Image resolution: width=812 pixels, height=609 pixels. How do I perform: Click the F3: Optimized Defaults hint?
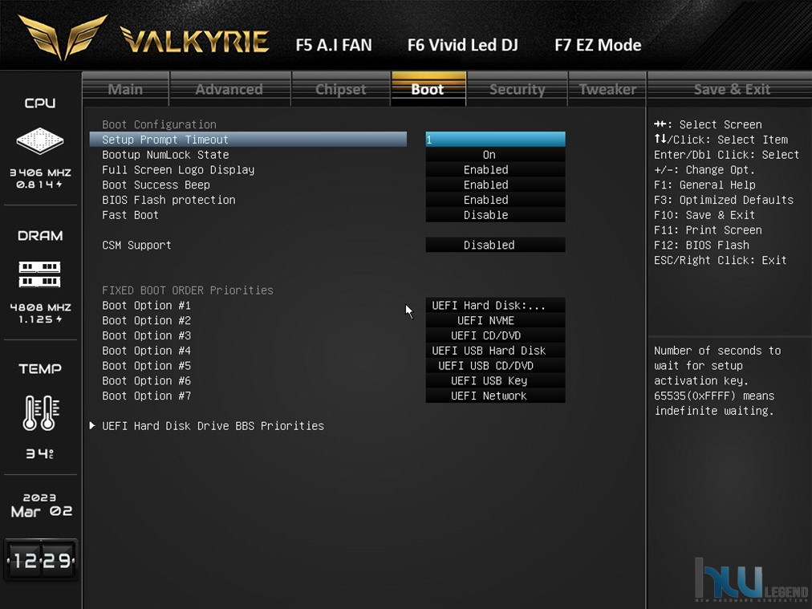point(724,199)
